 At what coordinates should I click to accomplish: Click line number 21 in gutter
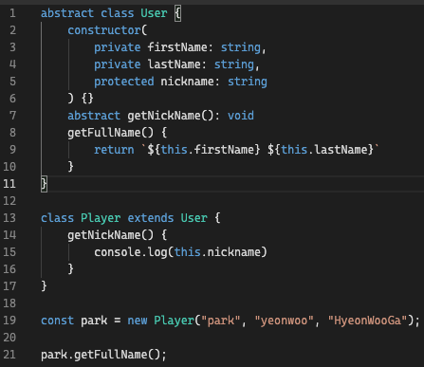point(9,355)
